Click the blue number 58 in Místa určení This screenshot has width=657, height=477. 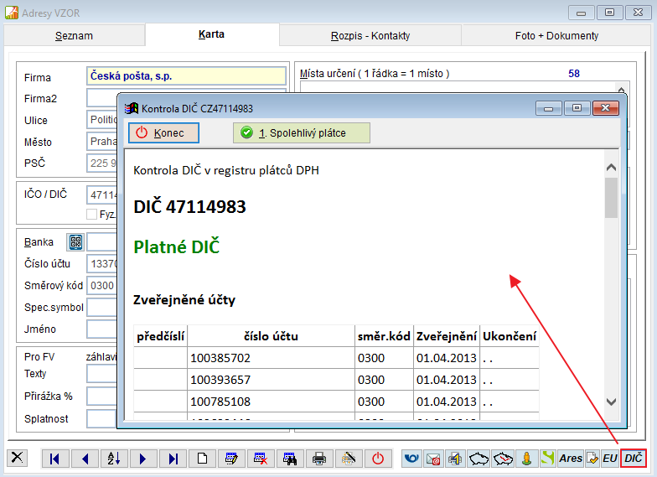pyautogui.click(x=573, y=74)
